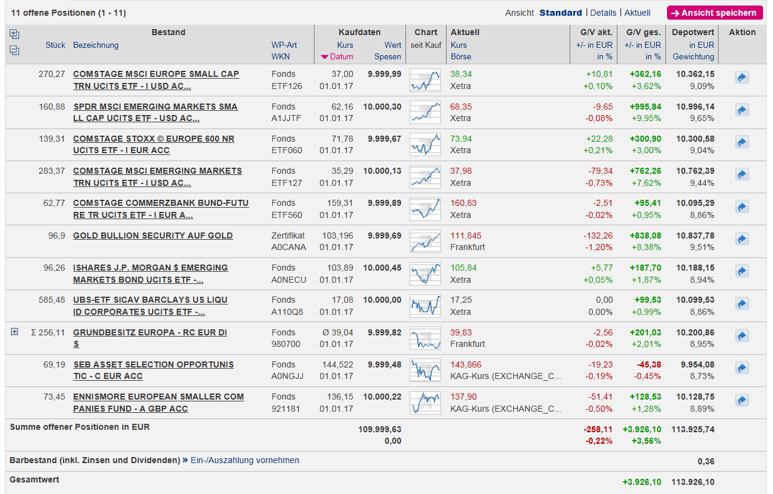Switch to Aktuell view

[637, 13]
